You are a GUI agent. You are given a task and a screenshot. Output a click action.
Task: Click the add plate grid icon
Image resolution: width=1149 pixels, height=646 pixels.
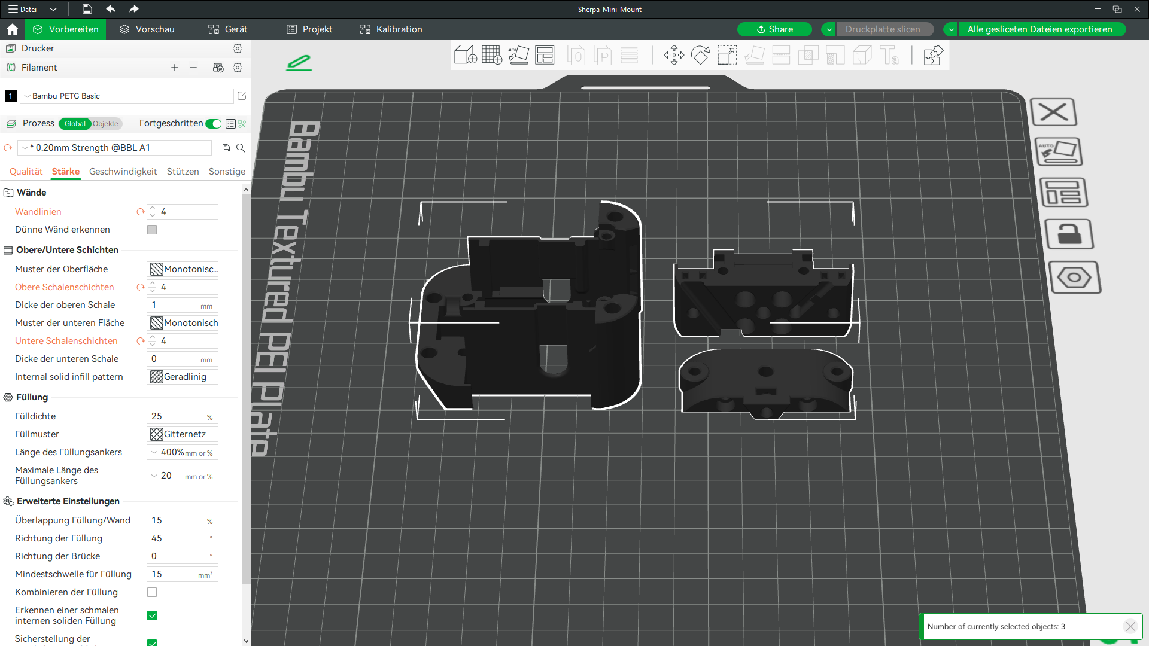[x=492, y=55]
